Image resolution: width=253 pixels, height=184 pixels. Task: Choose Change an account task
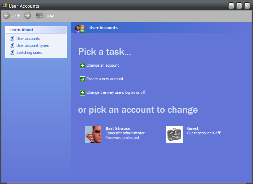[103, 65]
